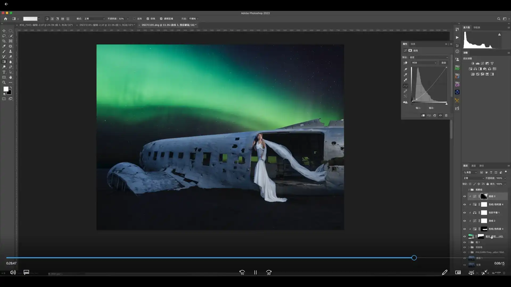
Task: Expand the 组 1 layer group
Action: [469, 242]
